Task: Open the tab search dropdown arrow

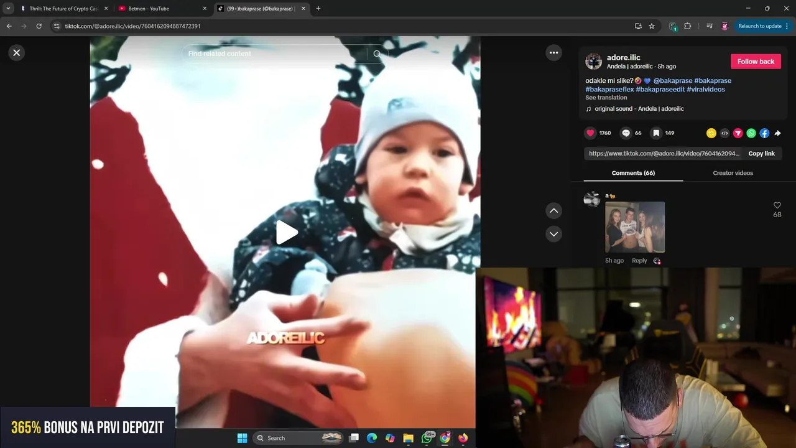Action: (8, 9)
